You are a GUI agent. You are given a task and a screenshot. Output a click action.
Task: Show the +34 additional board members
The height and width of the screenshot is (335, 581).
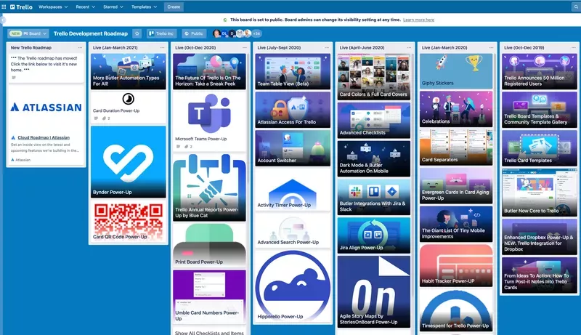(256, 33)
